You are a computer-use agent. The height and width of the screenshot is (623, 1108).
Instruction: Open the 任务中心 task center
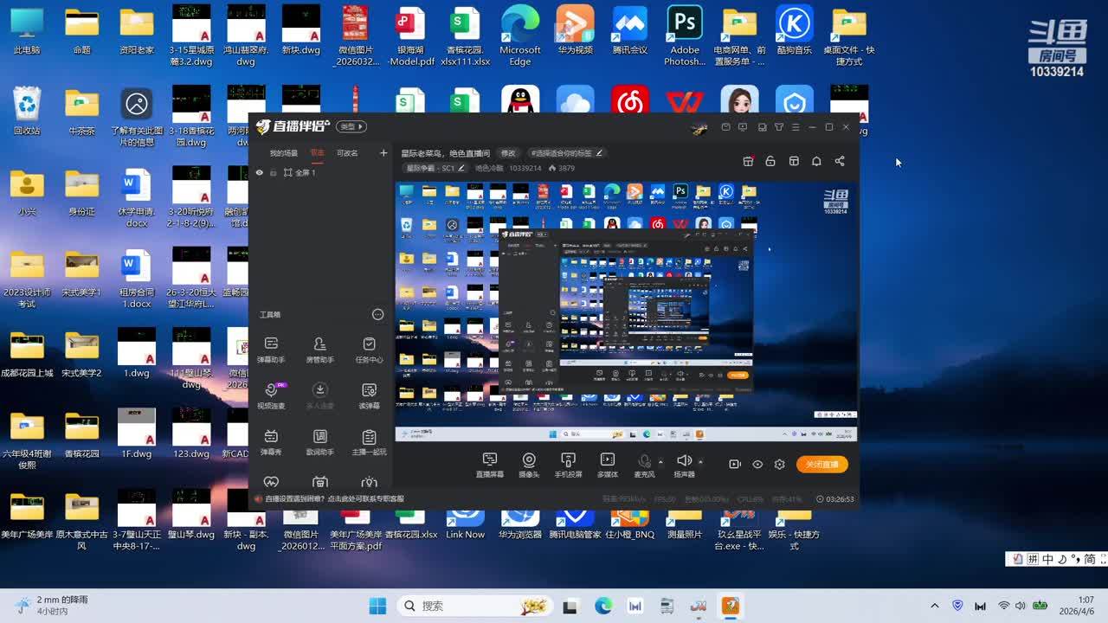point(369,348)
